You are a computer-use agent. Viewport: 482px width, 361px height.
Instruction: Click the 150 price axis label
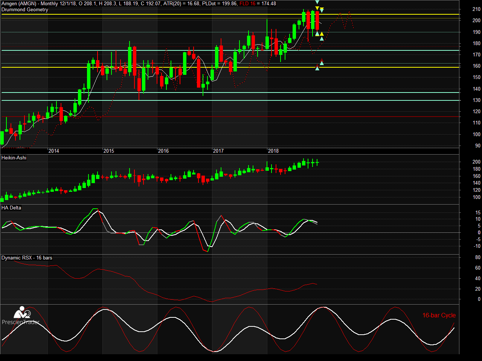click(476, 77)
